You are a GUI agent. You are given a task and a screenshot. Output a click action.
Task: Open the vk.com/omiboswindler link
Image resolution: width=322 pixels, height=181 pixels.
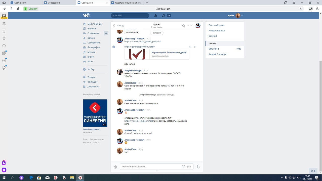point(139,121)
